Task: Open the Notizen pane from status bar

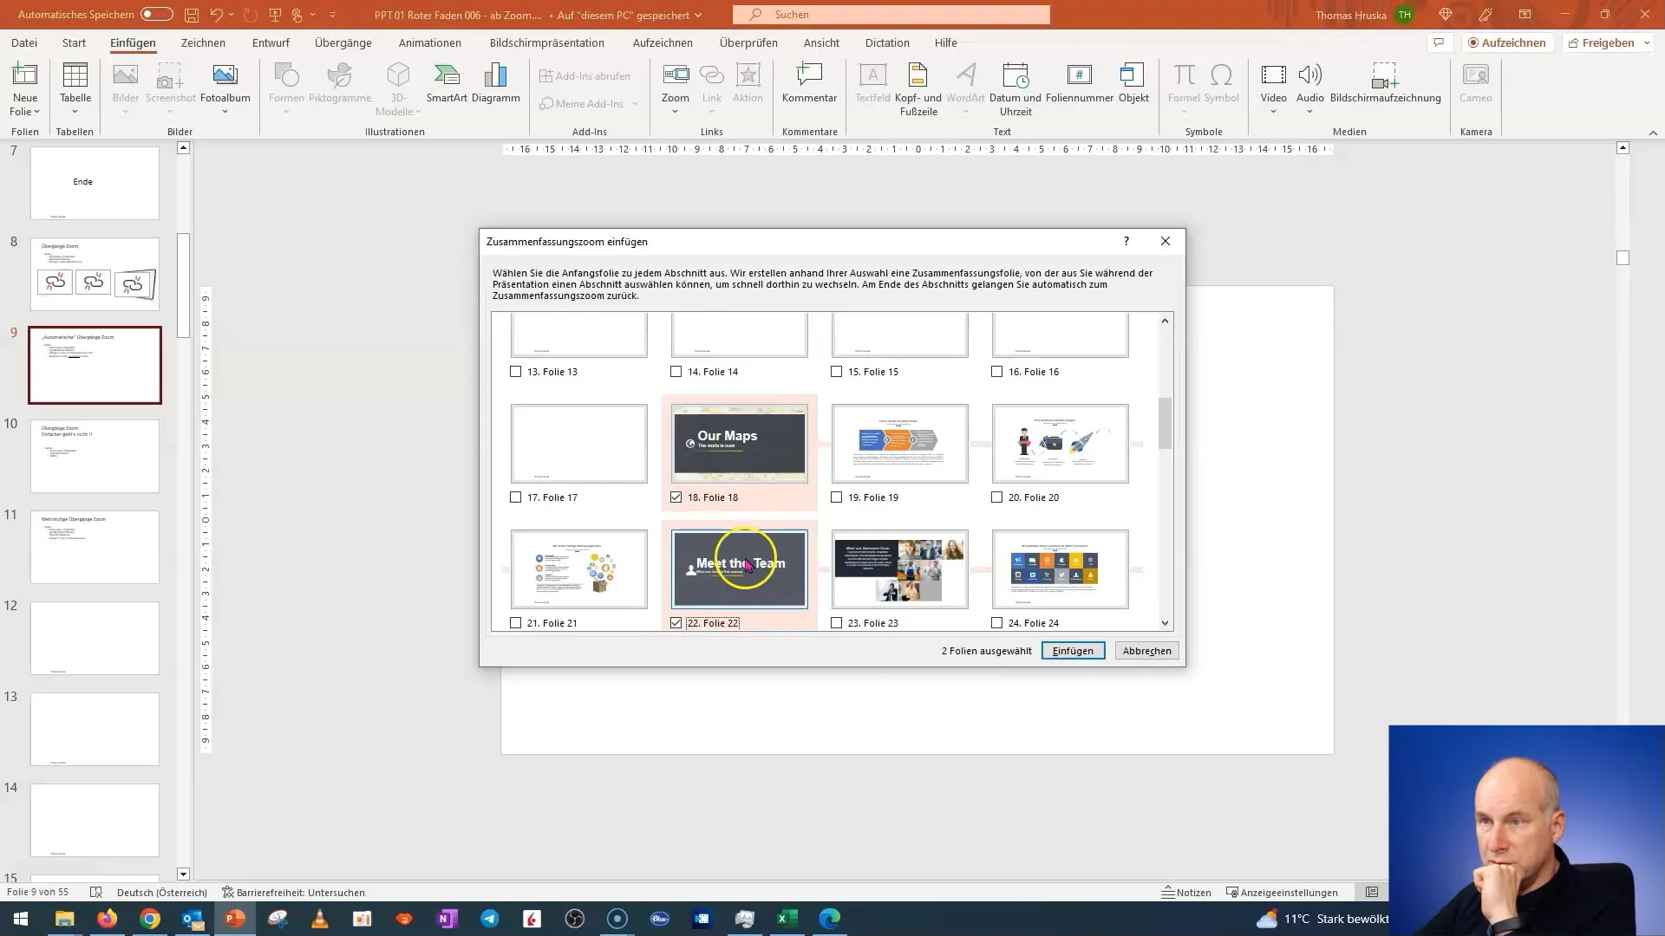Action: (1186, 892)
